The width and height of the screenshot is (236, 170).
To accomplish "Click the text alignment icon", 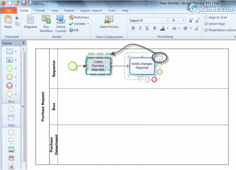I will [185, 28].
